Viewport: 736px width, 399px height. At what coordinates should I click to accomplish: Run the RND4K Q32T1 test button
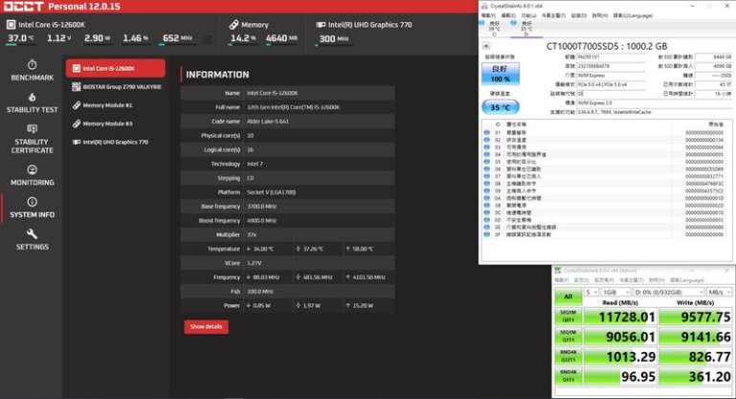click(568, 356)
